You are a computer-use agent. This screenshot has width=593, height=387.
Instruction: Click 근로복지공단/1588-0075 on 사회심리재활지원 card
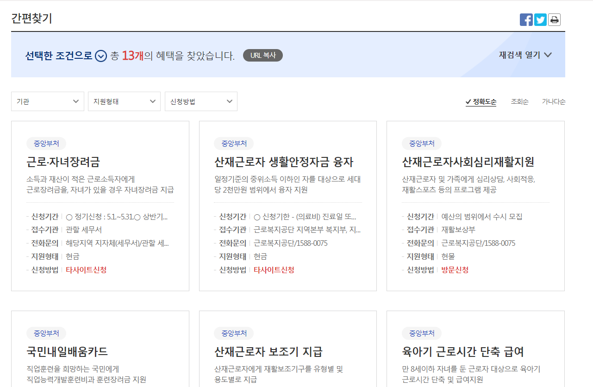pos(478,243)
